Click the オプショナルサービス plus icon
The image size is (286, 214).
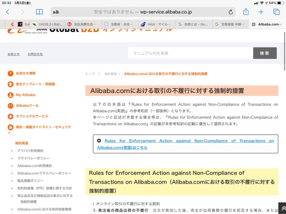pos(10,116)
